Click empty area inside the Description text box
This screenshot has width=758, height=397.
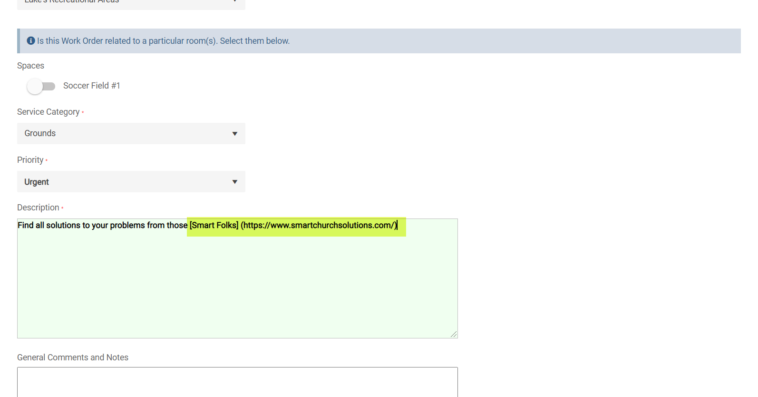coord(237,286)
